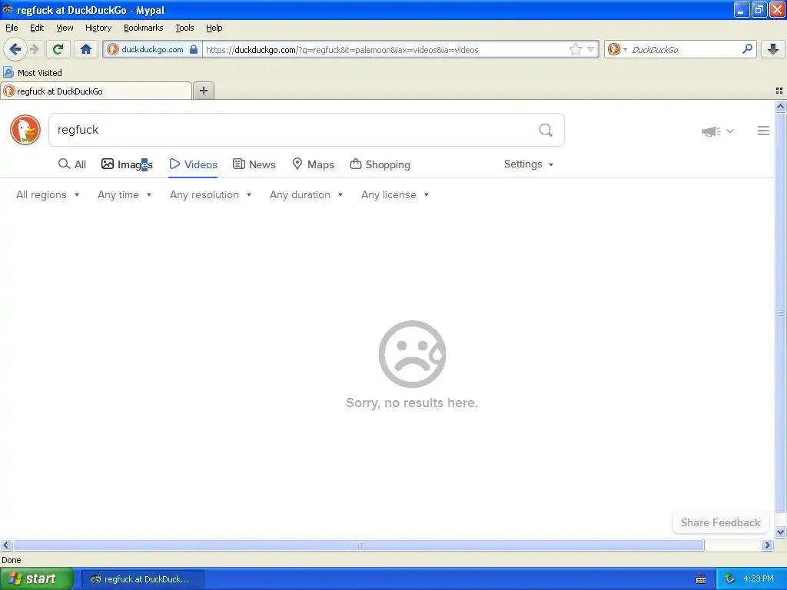
Task: Open the Tools menu
Action: (x=184, y=28)
